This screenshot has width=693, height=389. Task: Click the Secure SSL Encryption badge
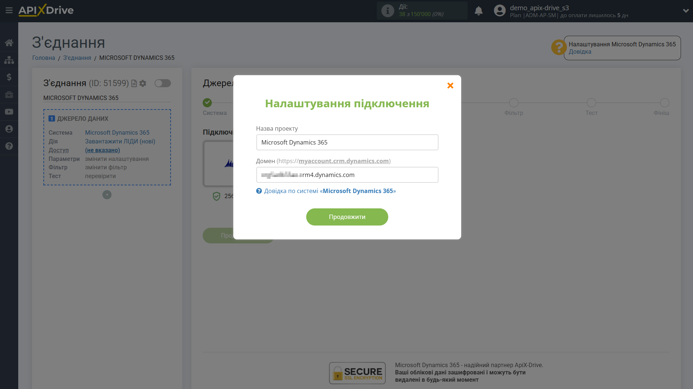pyautogui.click(x=357, y=373)
